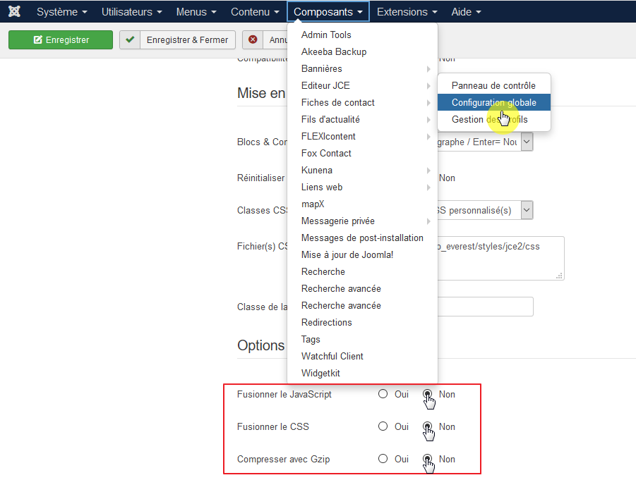
Task: Open the Classes CSS dropdown
Action: click(x=485, y=210)
